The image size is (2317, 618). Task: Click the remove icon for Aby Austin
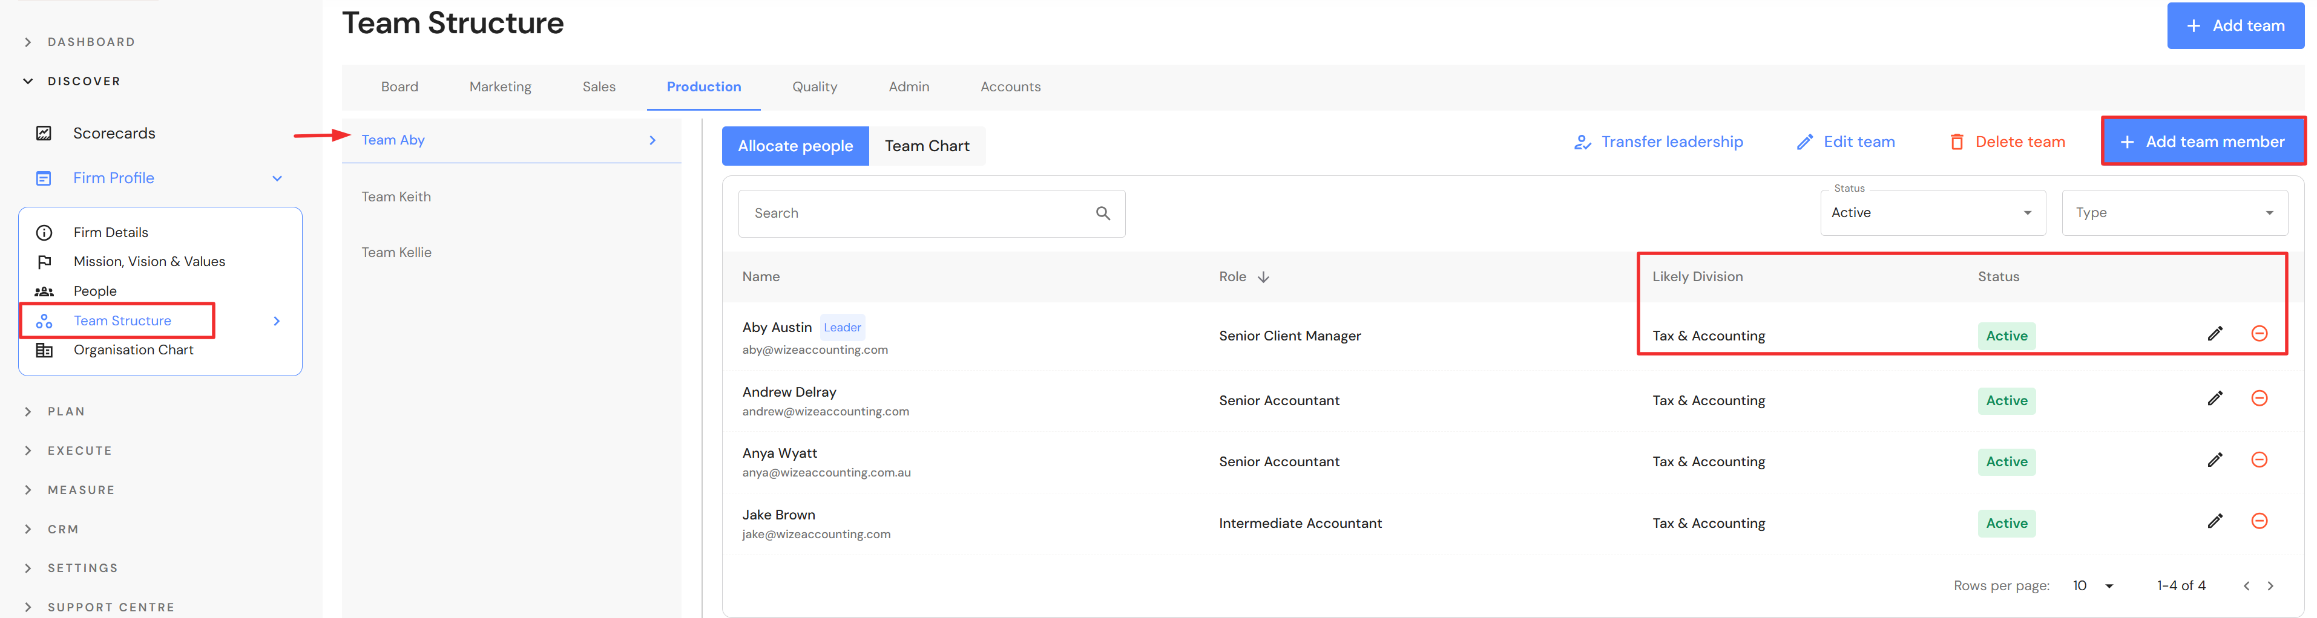click(x=2258, y=333)
